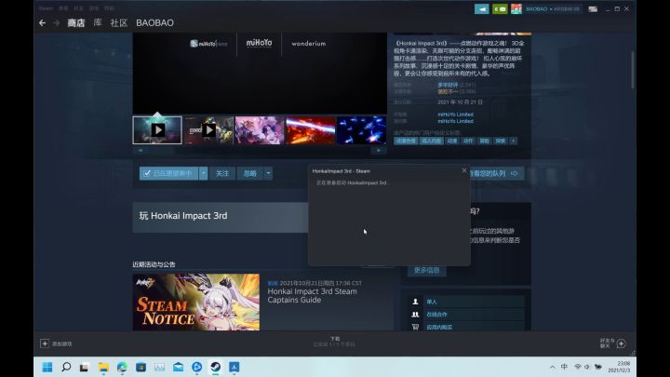The image size is (670, 377).
Task: Open friends and chat plus icon
Action: click(x=622, y=343)
